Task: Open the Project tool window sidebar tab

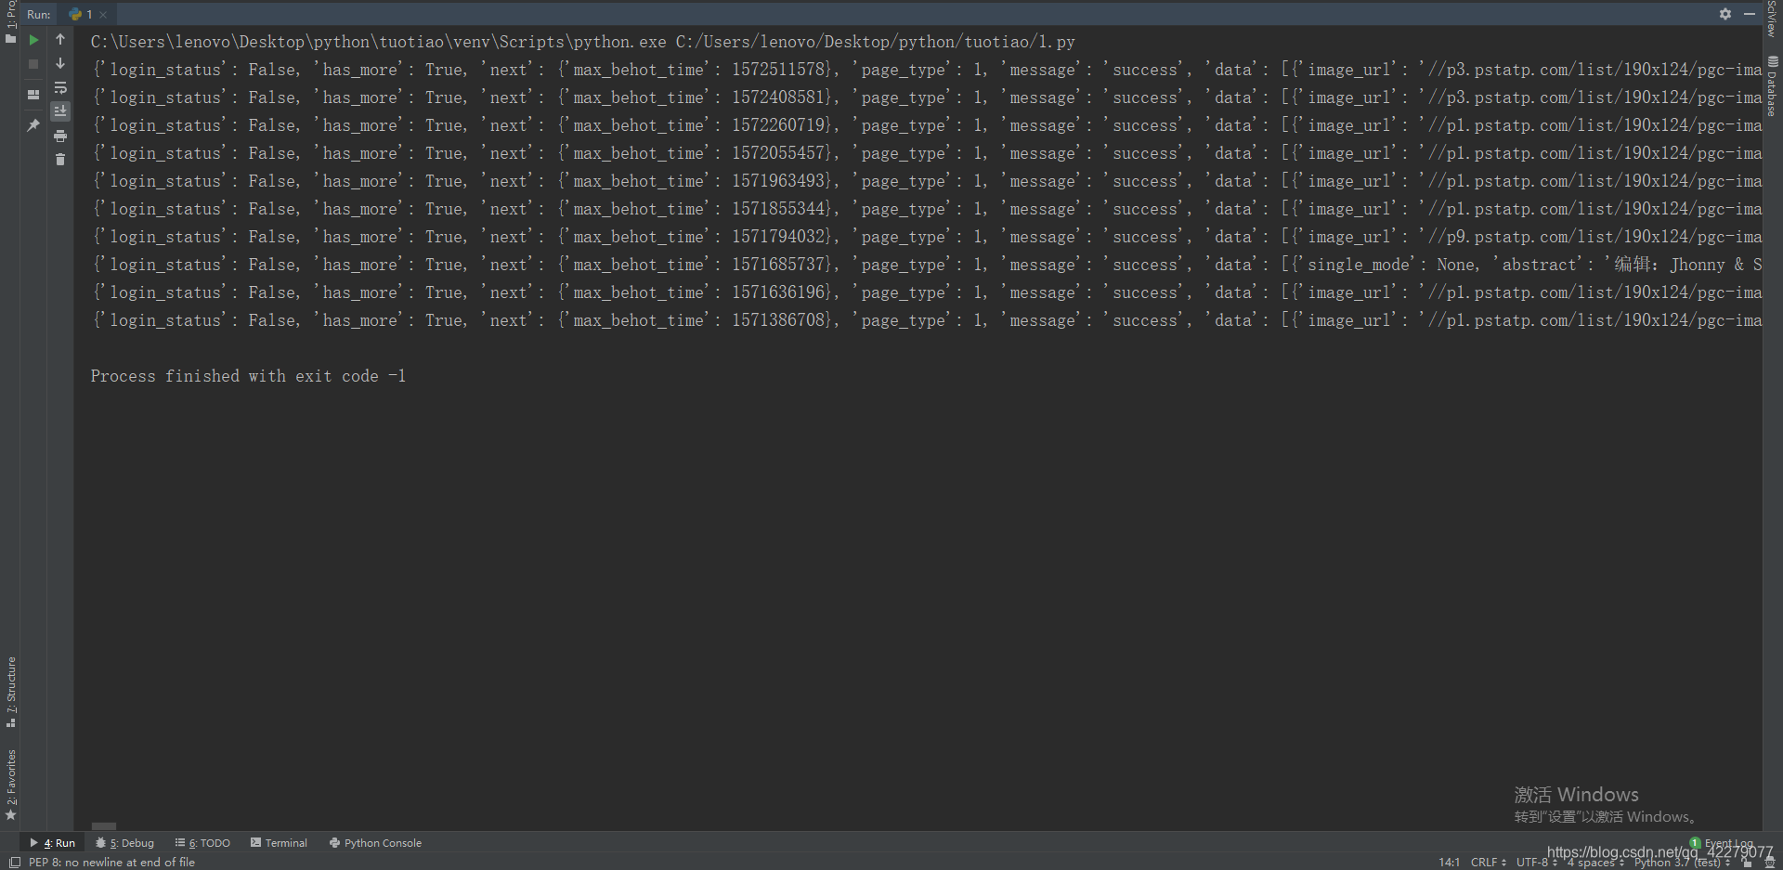Action: pos(10,22)
